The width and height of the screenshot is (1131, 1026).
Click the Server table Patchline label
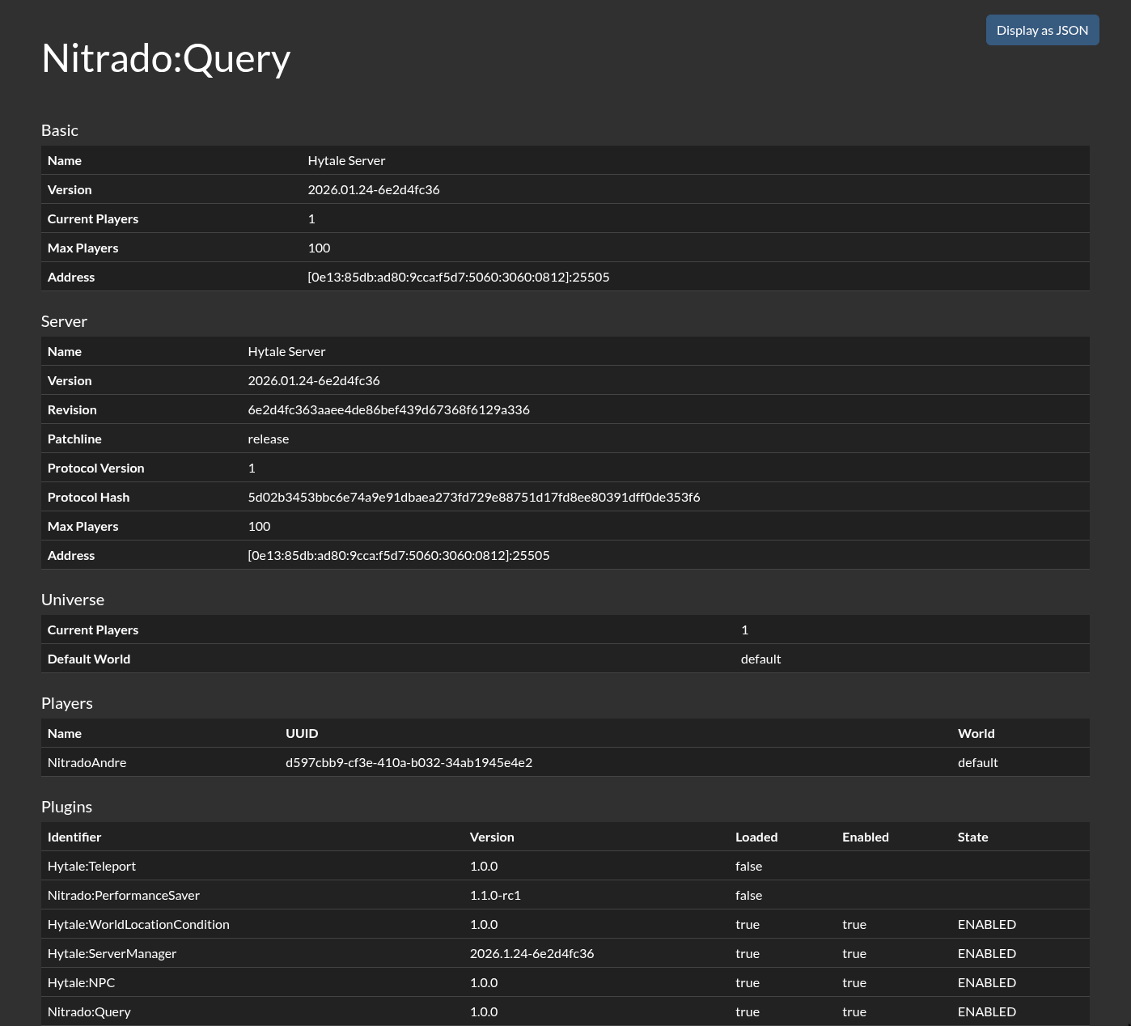pyautogui.click(x=74, y=439)
